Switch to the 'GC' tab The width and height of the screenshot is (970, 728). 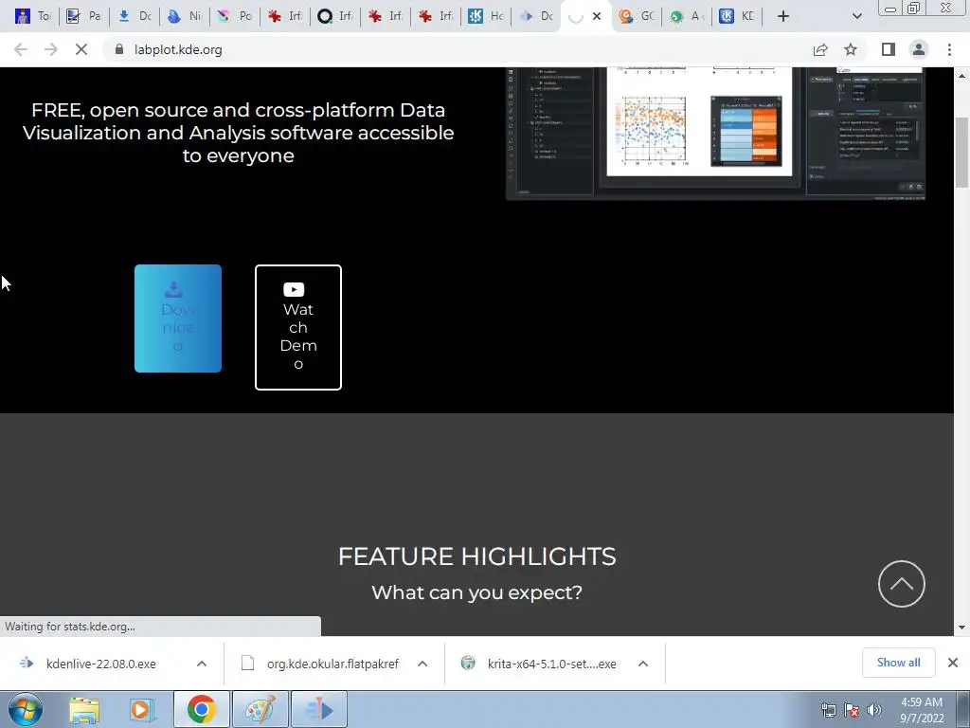click(637, 16)
